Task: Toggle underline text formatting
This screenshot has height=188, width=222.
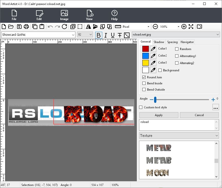Action: 113,35
